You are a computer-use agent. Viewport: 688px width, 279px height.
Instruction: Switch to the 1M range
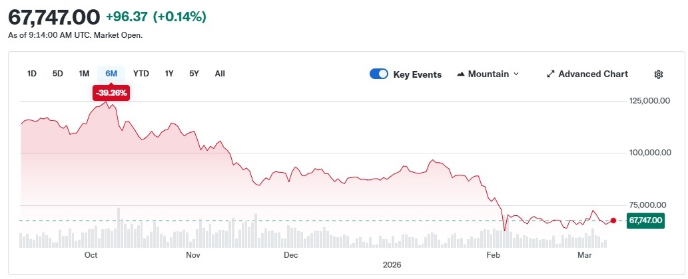pos(84,74)
